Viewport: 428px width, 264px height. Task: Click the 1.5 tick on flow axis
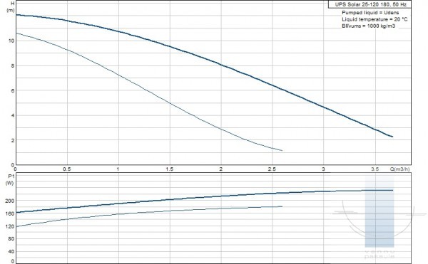point(170,169)
